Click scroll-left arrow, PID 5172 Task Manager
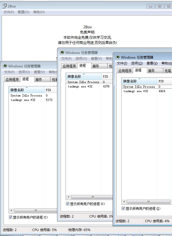 11,210
